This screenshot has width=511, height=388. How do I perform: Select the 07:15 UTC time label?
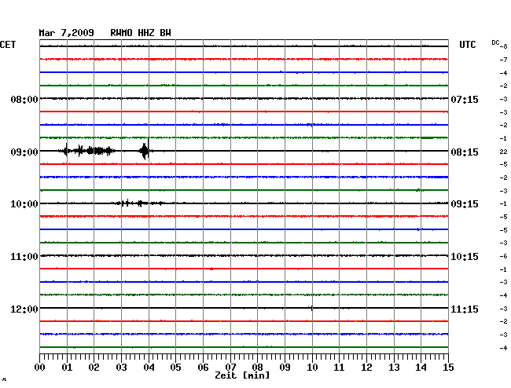465,99
